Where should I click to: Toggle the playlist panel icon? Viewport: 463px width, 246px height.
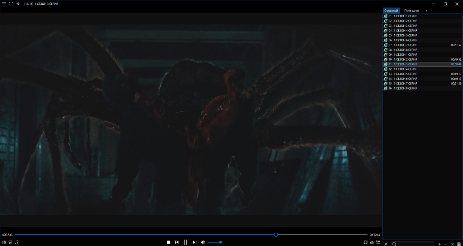point(378,242)
